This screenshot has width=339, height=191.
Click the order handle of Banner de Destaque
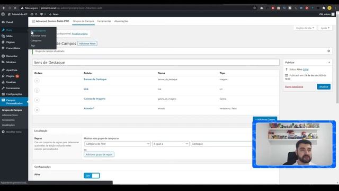(x=37, y=81)
